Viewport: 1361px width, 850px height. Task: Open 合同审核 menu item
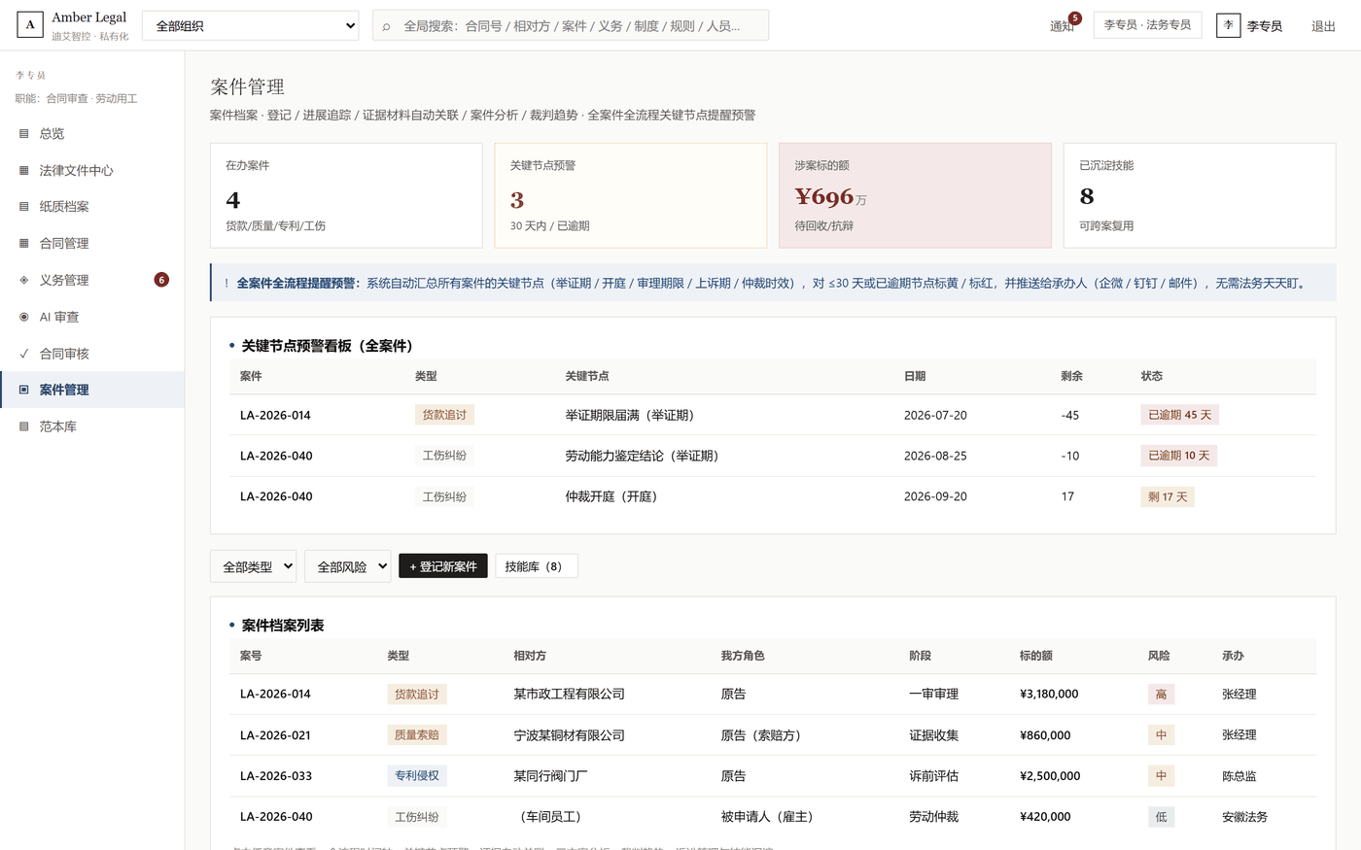point(91,354)
